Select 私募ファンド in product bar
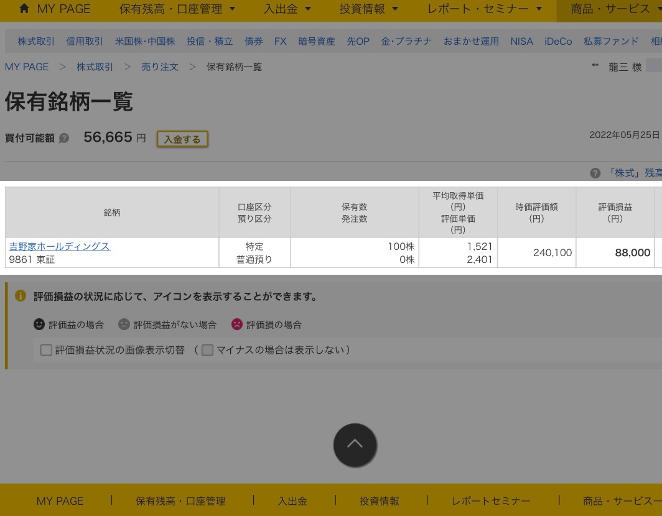This screenshot has height=516, width=662. pos(611,42)
